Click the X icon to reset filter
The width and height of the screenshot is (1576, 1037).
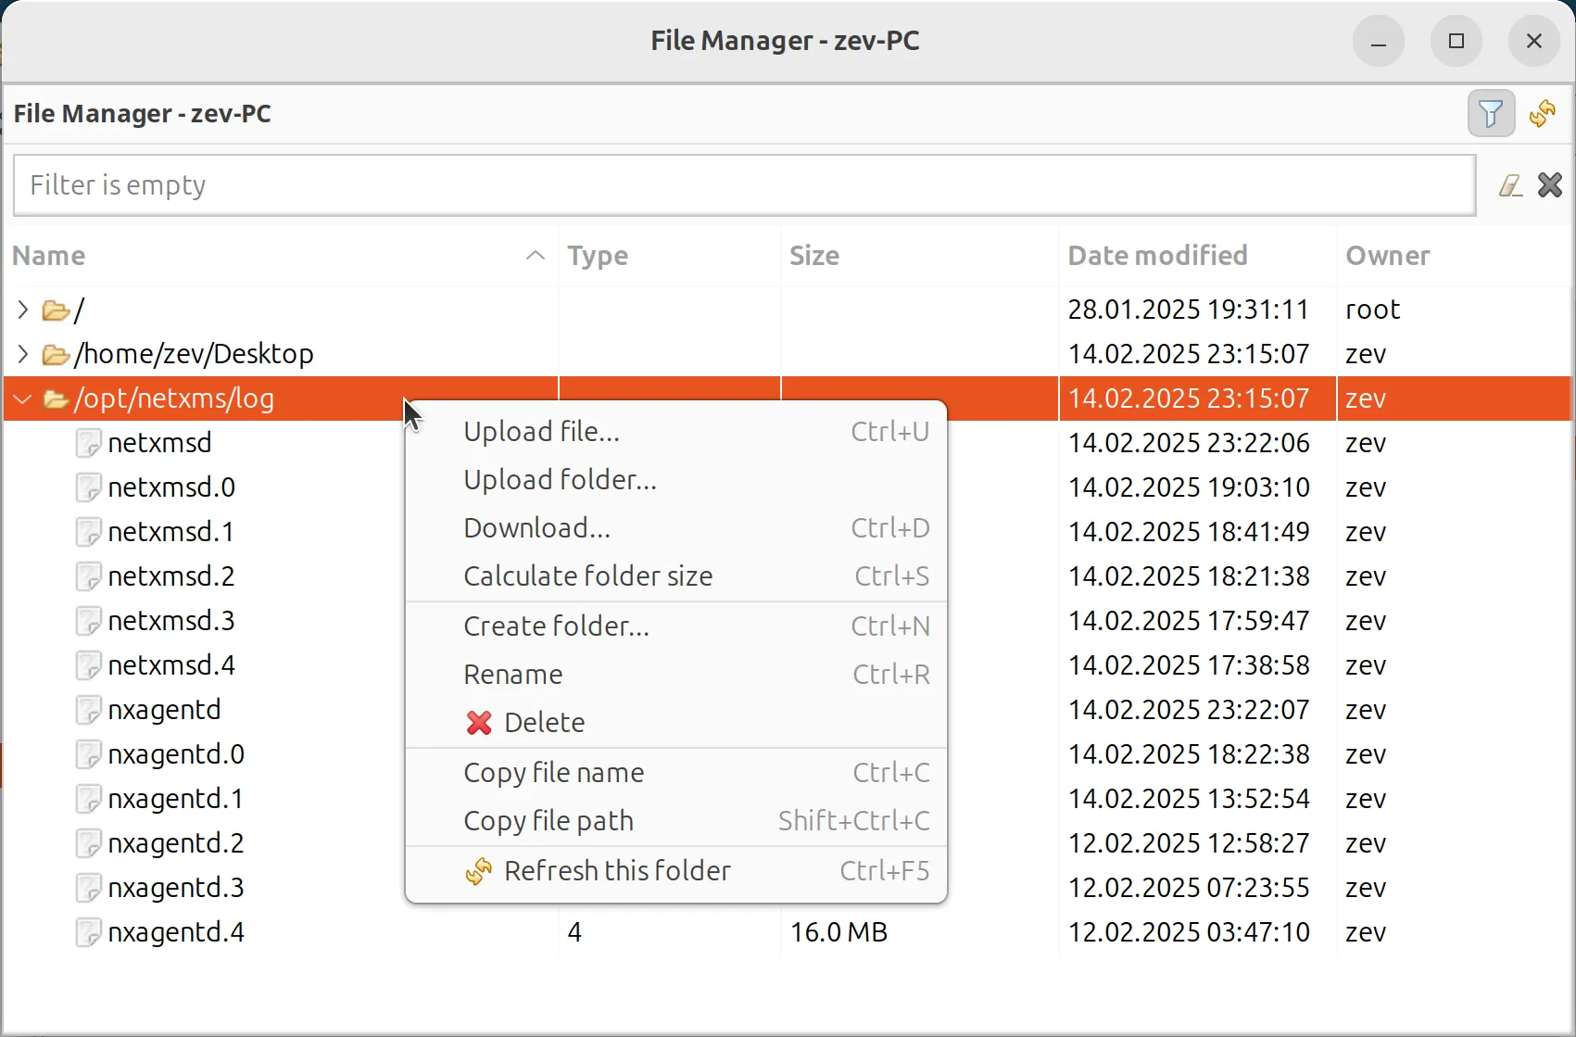[x=1550, y=184]
